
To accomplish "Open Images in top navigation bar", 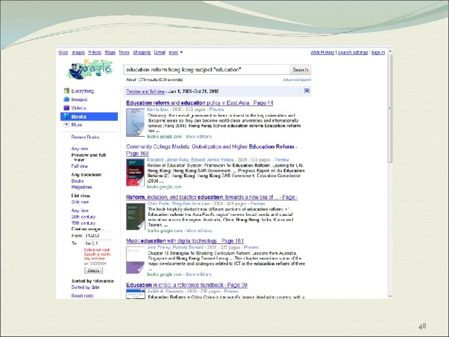I will 78,52.
